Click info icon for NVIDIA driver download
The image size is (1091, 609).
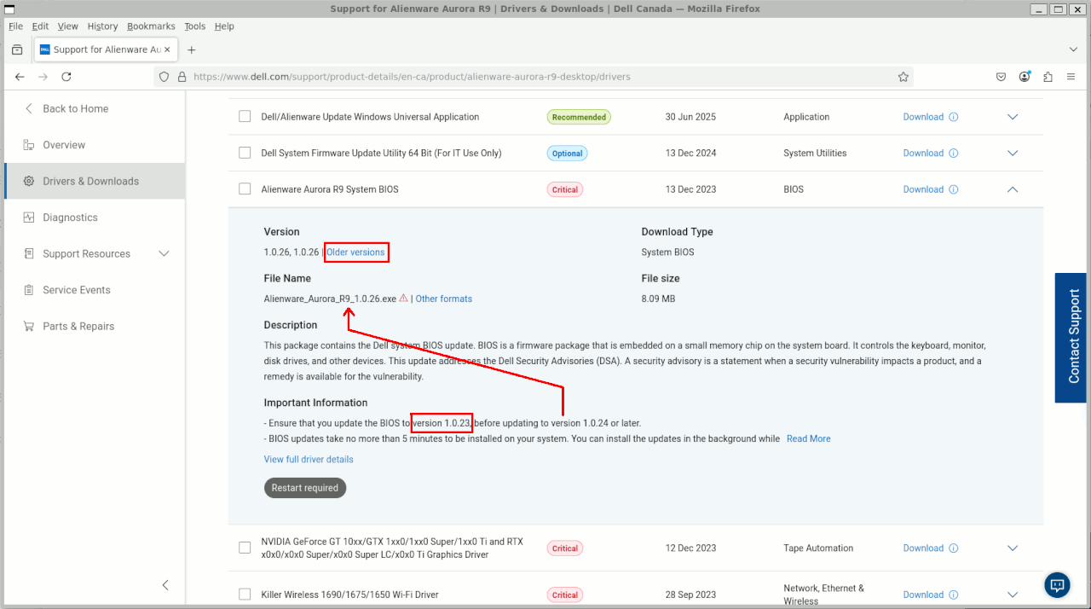point(954,548)
